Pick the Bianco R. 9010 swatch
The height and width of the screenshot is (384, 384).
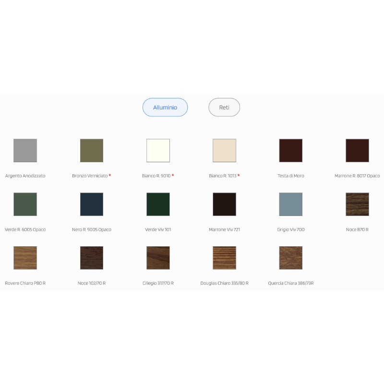[x=158, y=150]
